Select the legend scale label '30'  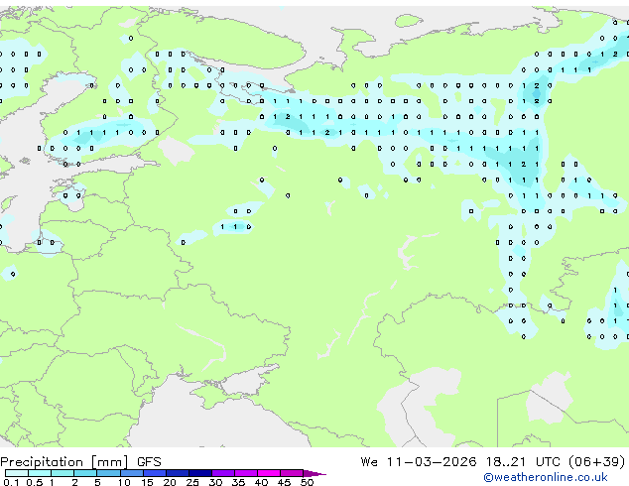click(215, 482)
